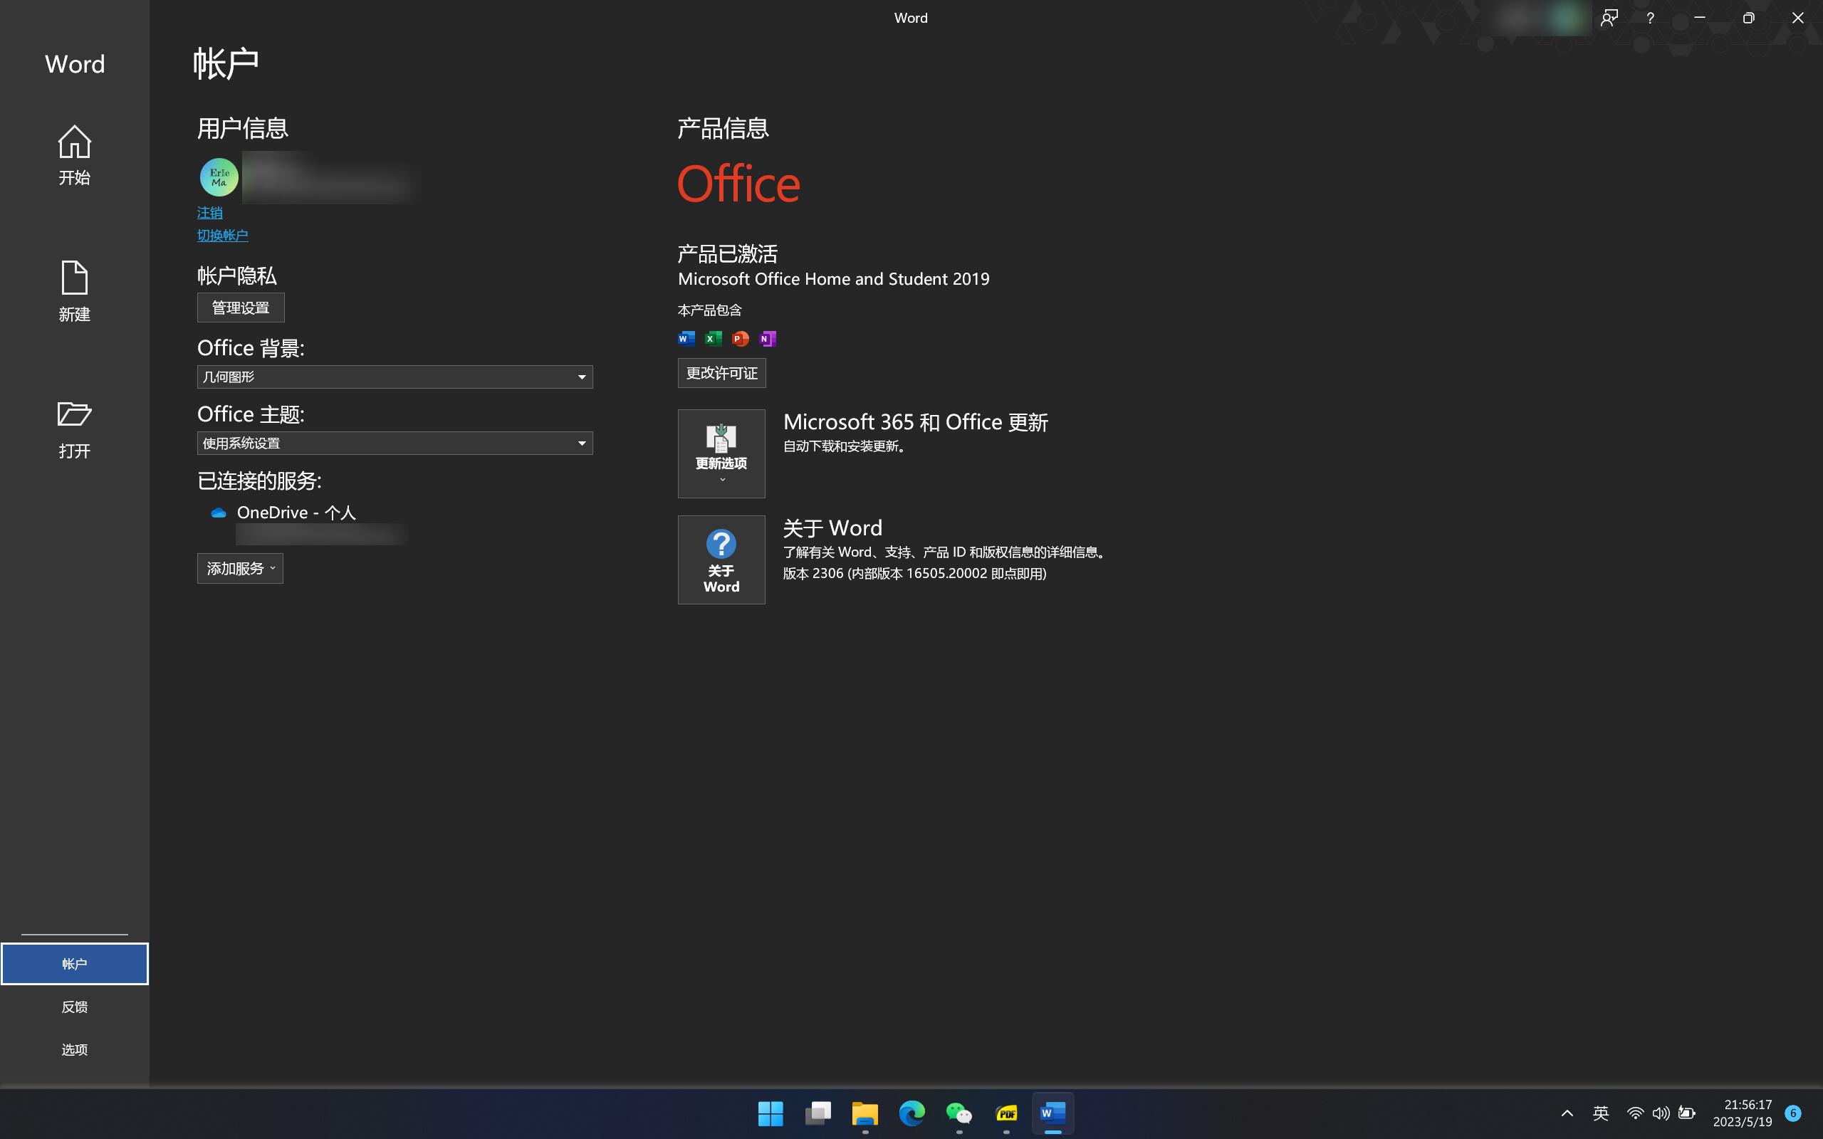1823x1139 pixels.
Task: Click the New document (新建) icon
Action: 74,290
